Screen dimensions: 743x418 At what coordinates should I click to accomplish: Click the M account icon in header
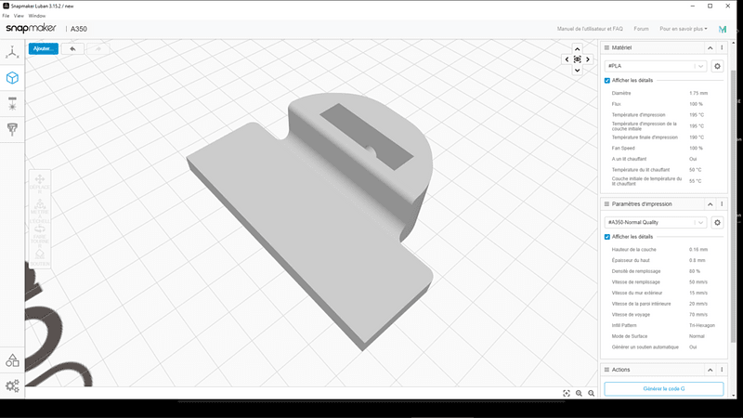point(723,29)
